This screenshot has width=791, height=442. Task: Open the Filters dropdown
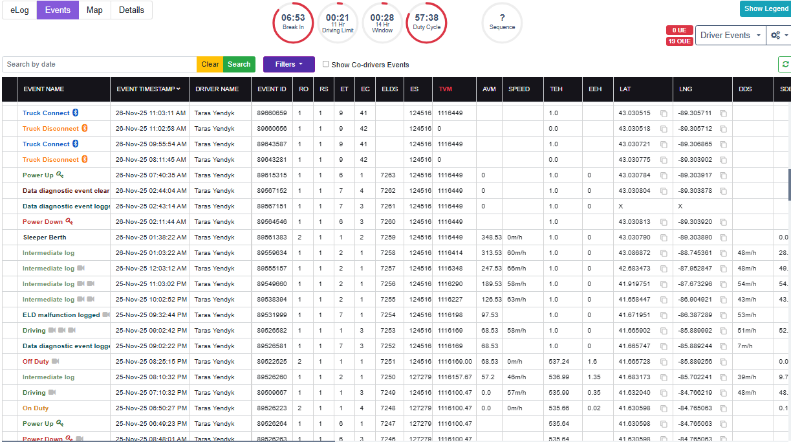tap(288, 64)
